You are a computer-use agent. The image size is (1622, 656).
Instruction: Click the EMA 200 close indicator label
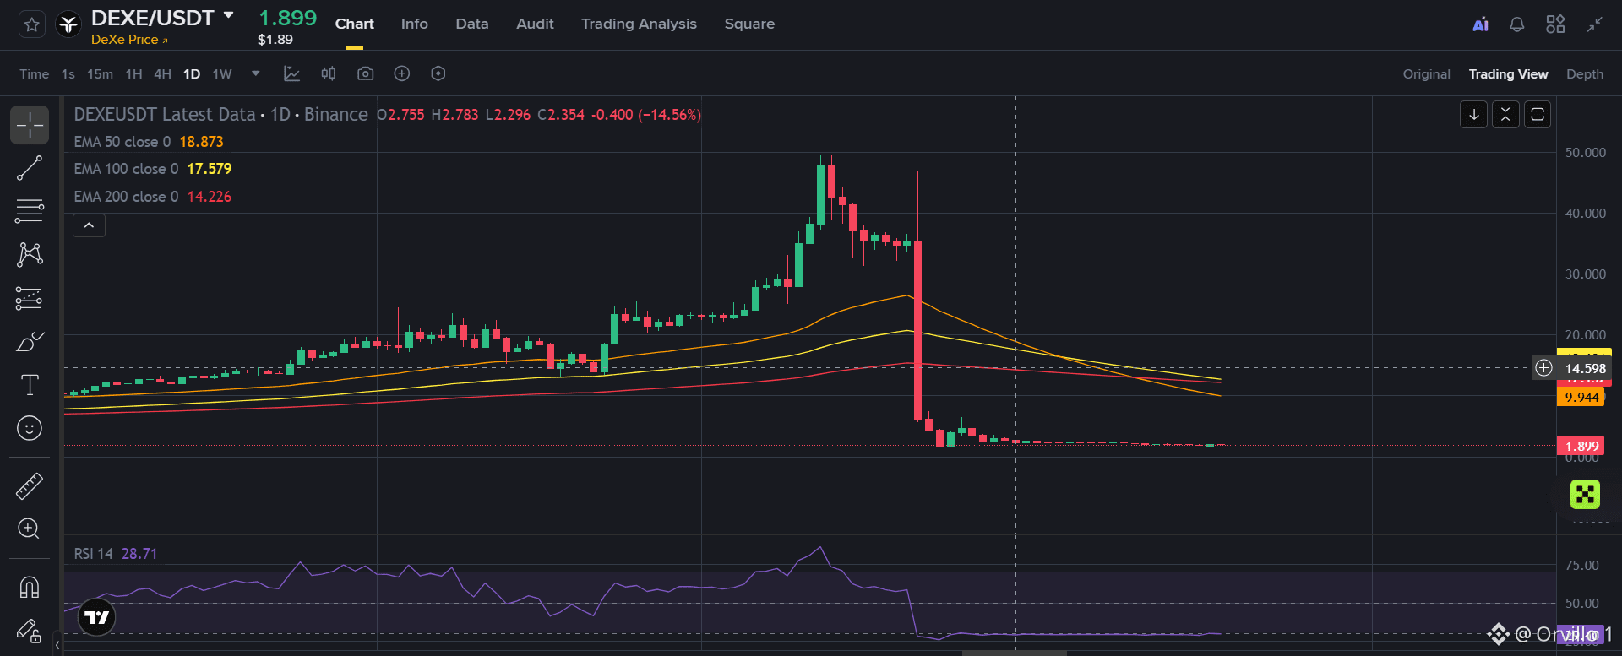[x=126, y=197]
